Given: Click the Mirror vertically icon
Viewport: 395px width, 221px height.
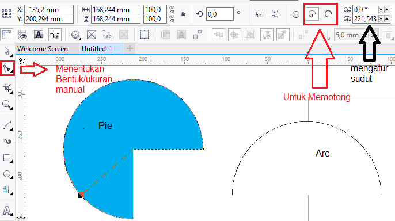Looking at the screenshot, I should 275,14.
